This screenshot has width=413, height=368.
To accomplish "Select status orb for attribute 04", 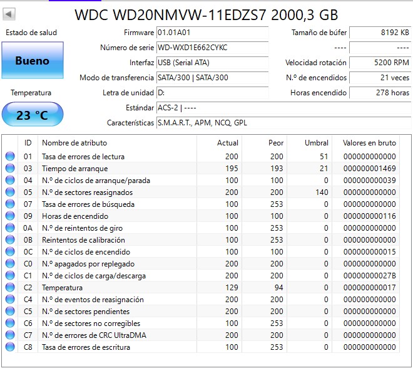I will click(x=10, y=180).
